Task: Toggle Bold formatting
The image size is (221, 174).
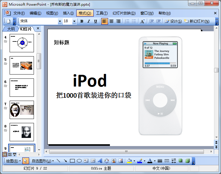Action: pyautogui.click(x=82, y=21)
